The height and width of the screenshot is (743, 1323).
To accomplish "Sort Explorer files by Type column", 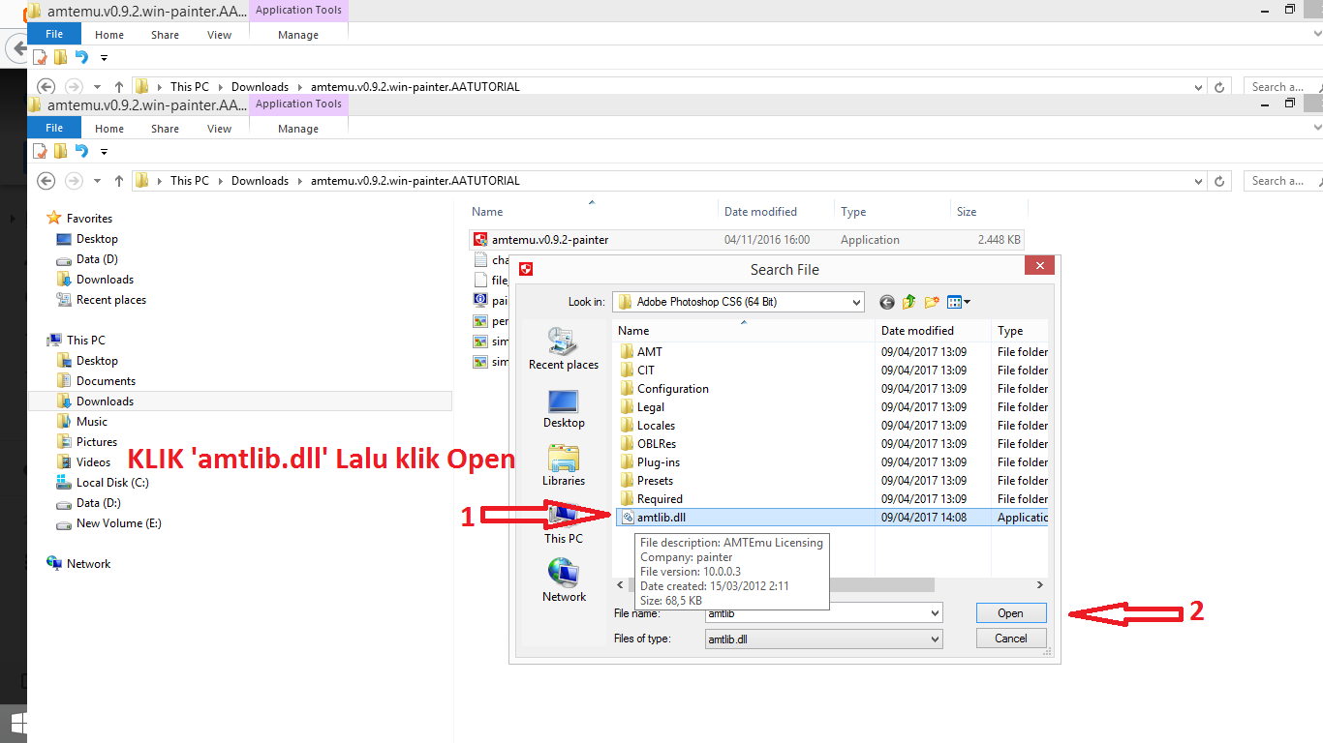I will [891, 212].
